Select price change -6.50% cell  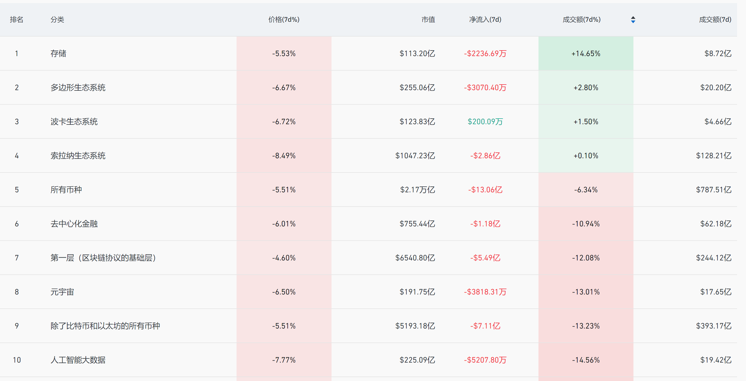[x=284, y=292]
